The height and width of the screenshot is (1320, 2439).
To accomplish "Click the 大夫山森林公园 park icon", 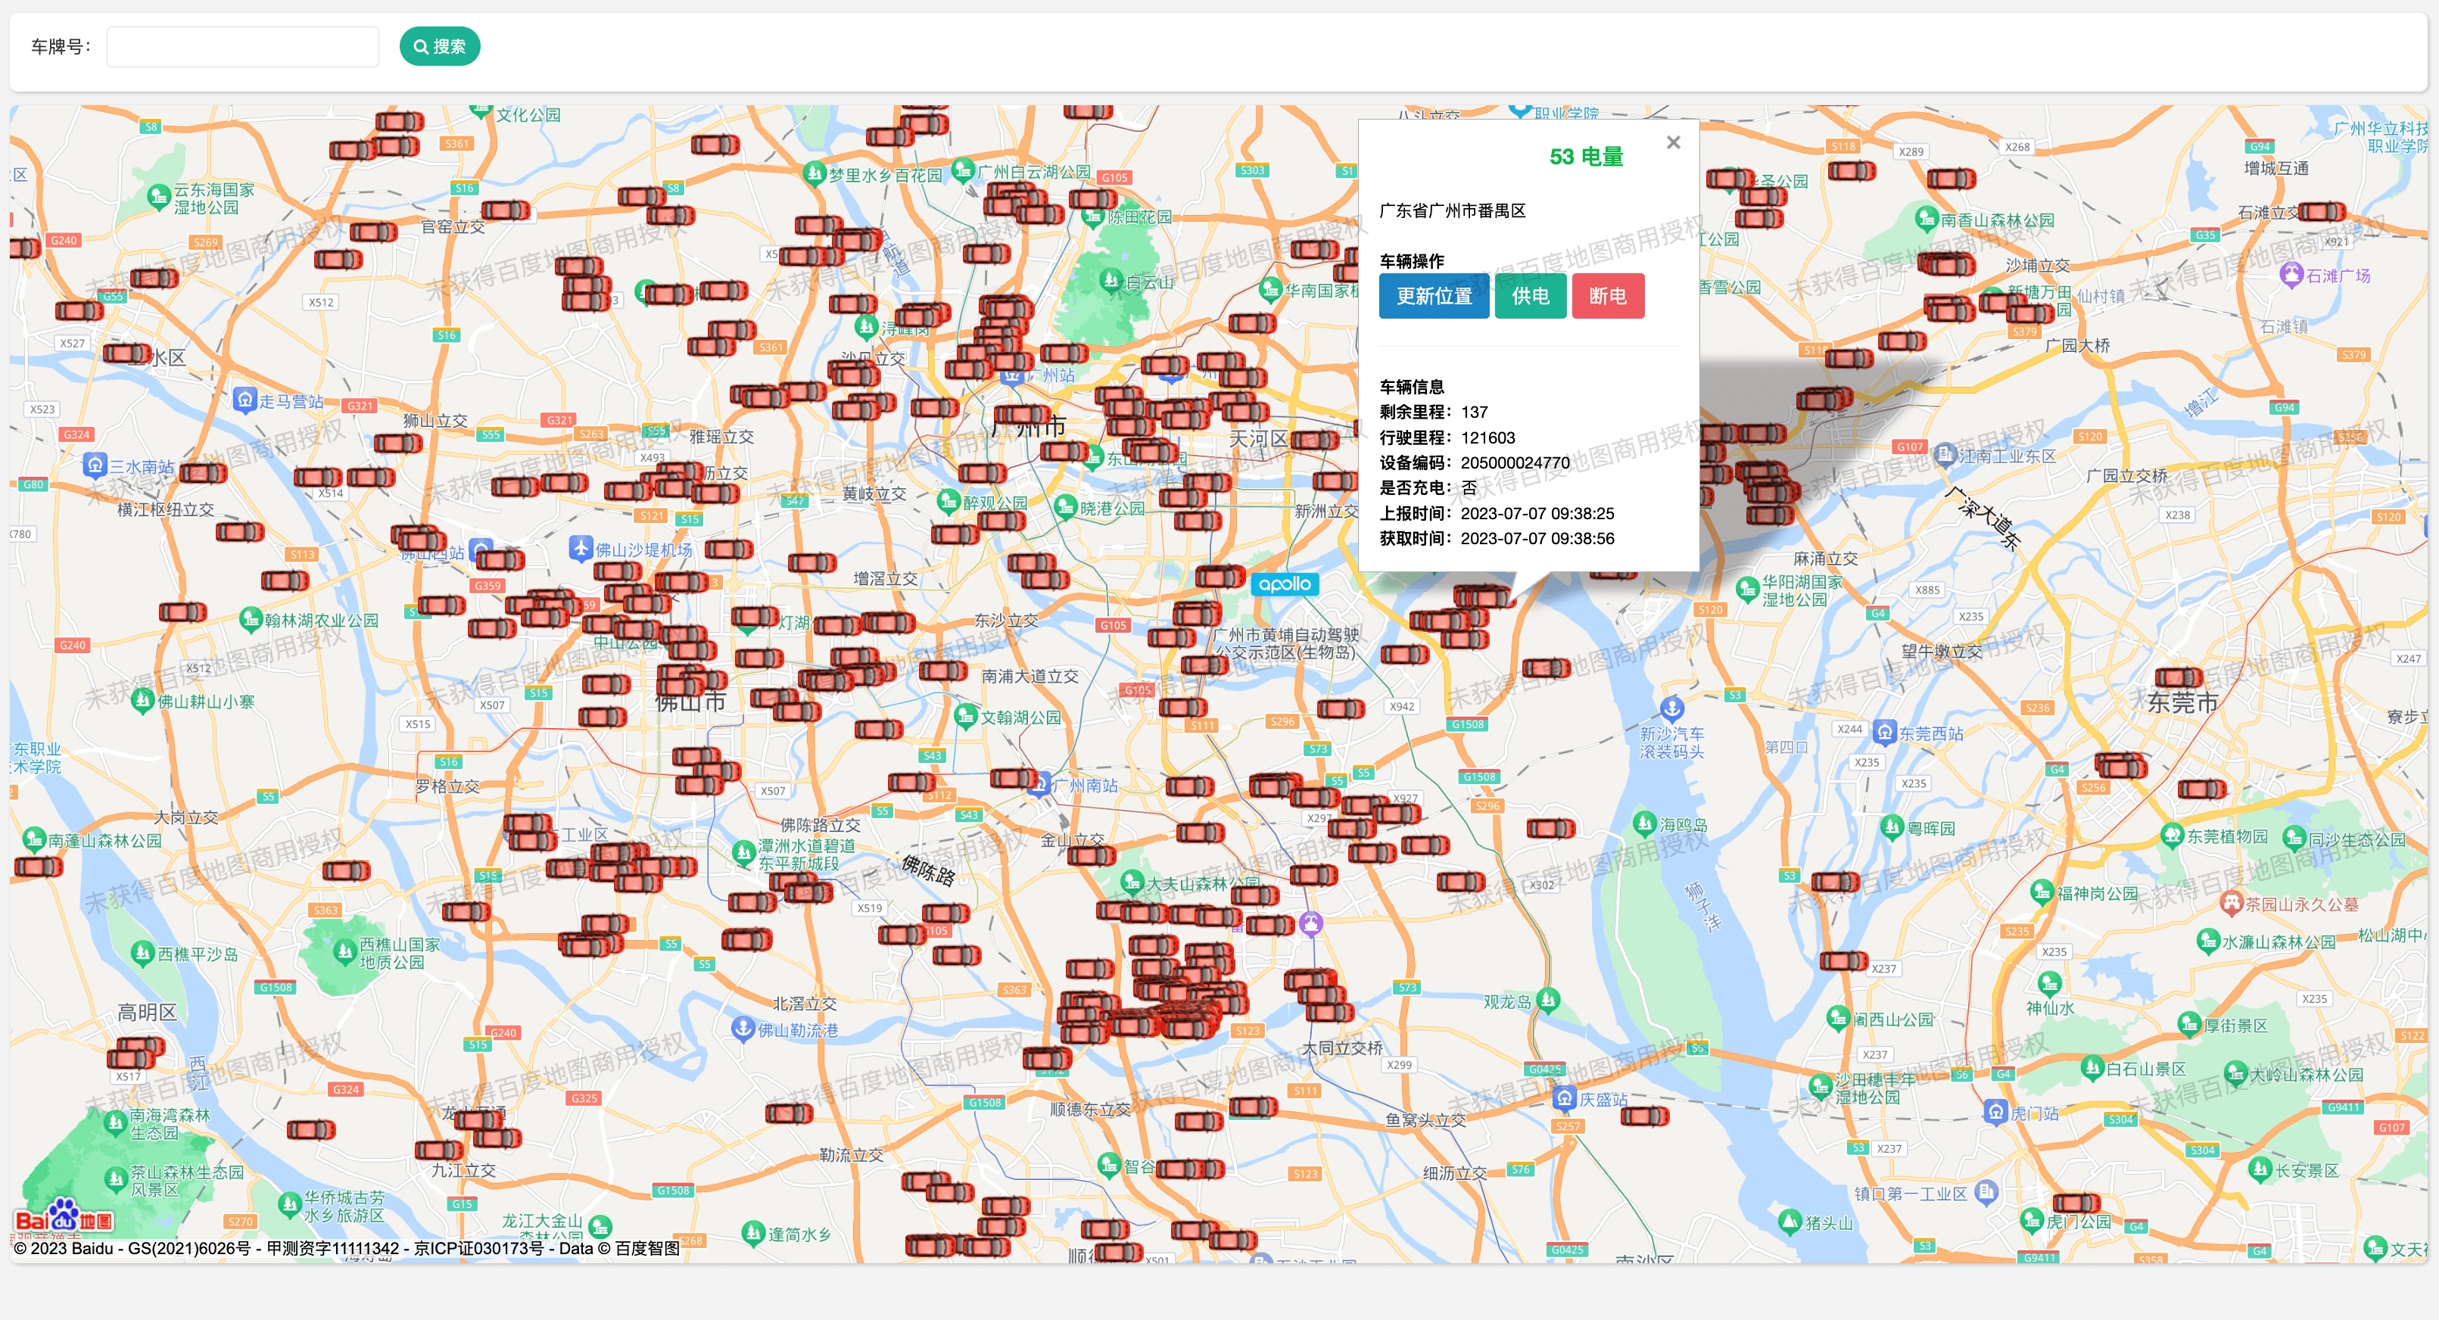I will click(x=1132, y=882).
